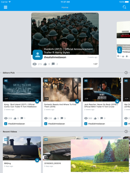The height and width of the screenshot is (173, 130).
Task: Open the Kong Skull Island thumbnail
Action: pos(22,89)
